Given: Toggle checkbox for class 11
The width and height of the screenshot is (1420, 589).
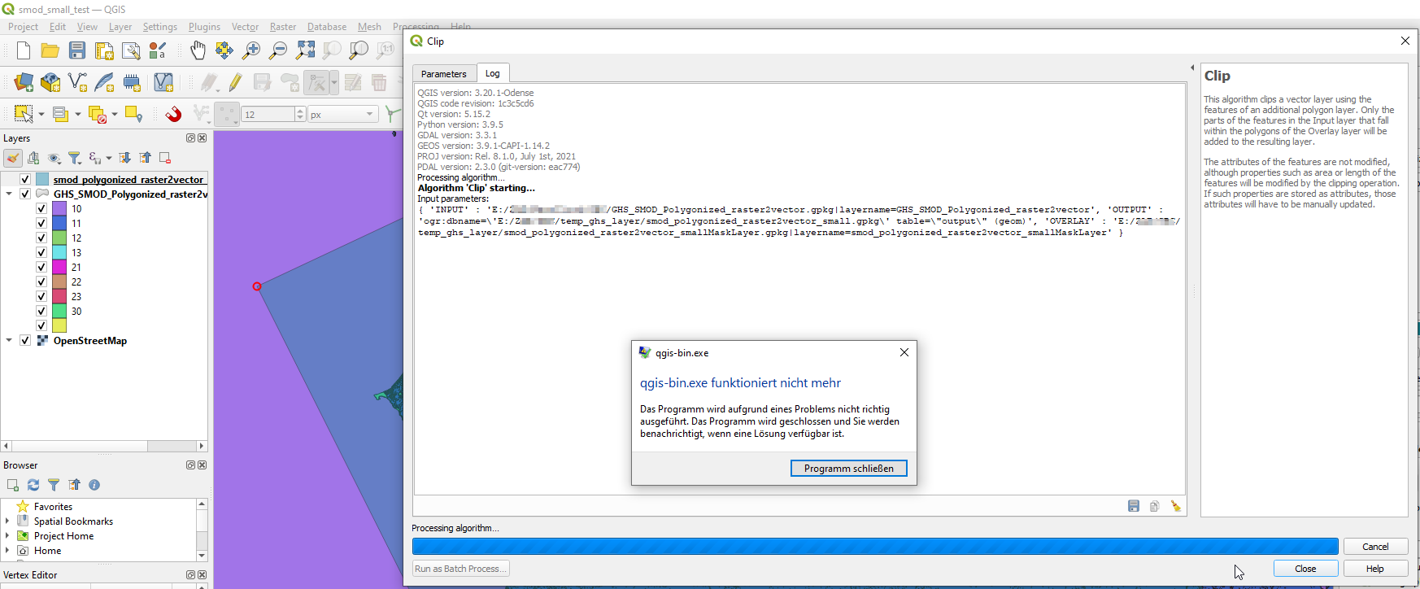Looking at the screenshot, I should pyautogui.click(x=41, y=223).
